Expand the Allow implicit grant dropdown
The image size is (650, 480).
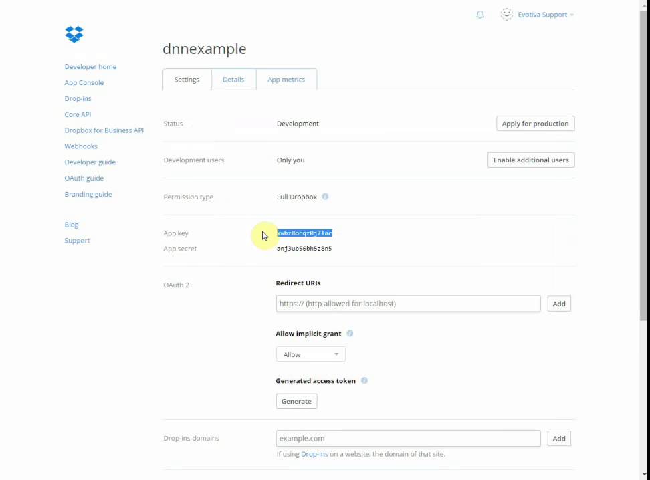pos(310,354)
